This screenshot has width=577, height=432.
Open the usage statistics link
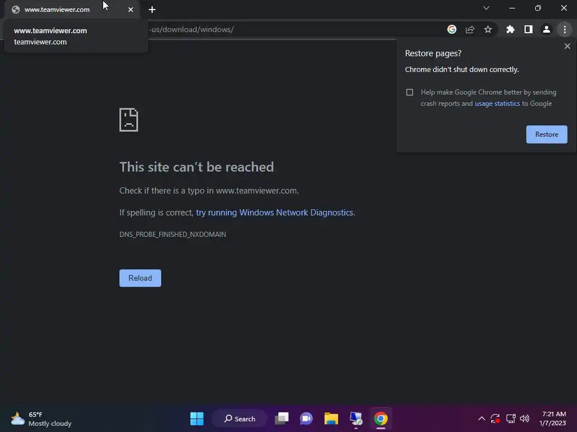tap(497, 103)
